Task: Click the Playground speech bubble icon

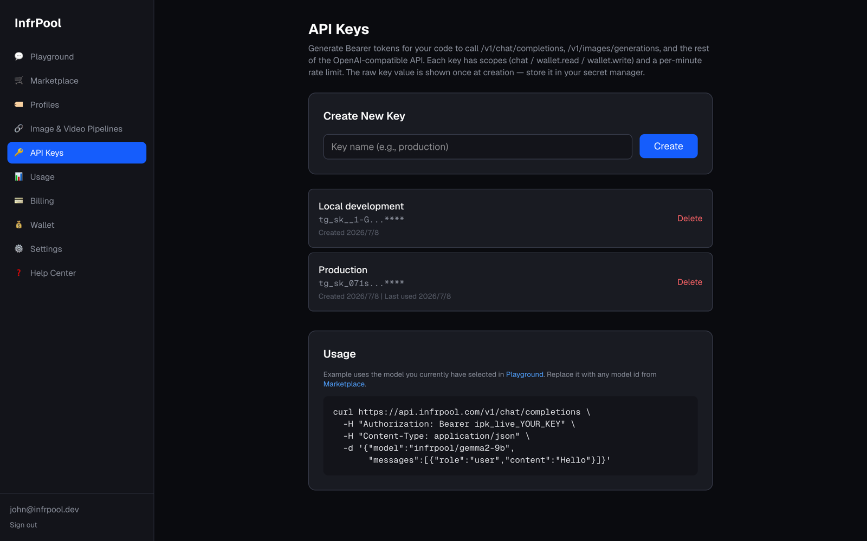Action: (x=19, y=56)
